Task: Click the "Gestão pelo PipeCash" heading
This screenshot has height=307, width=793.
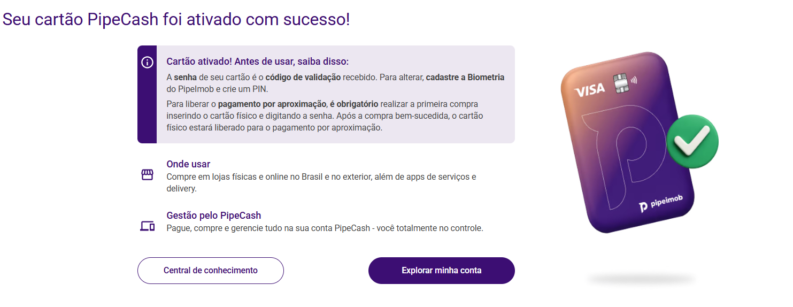Action: 213,216
